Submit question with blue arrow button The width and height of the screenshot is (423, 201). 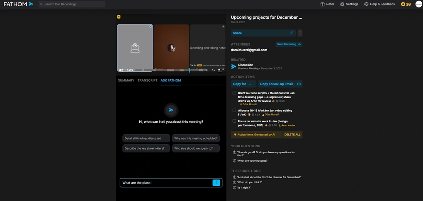216,183
